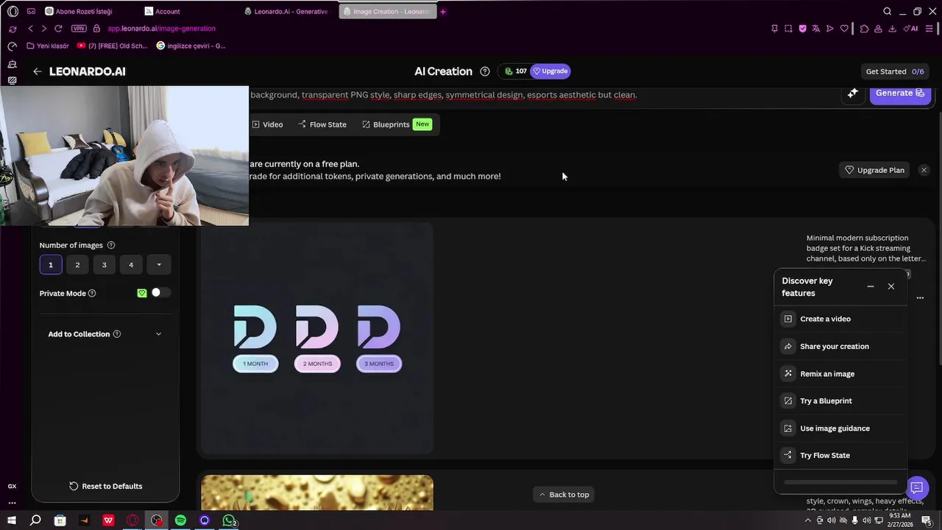Click the Upgrade Plan button
This screenshot has height=530, width=942.
(874, 170)
